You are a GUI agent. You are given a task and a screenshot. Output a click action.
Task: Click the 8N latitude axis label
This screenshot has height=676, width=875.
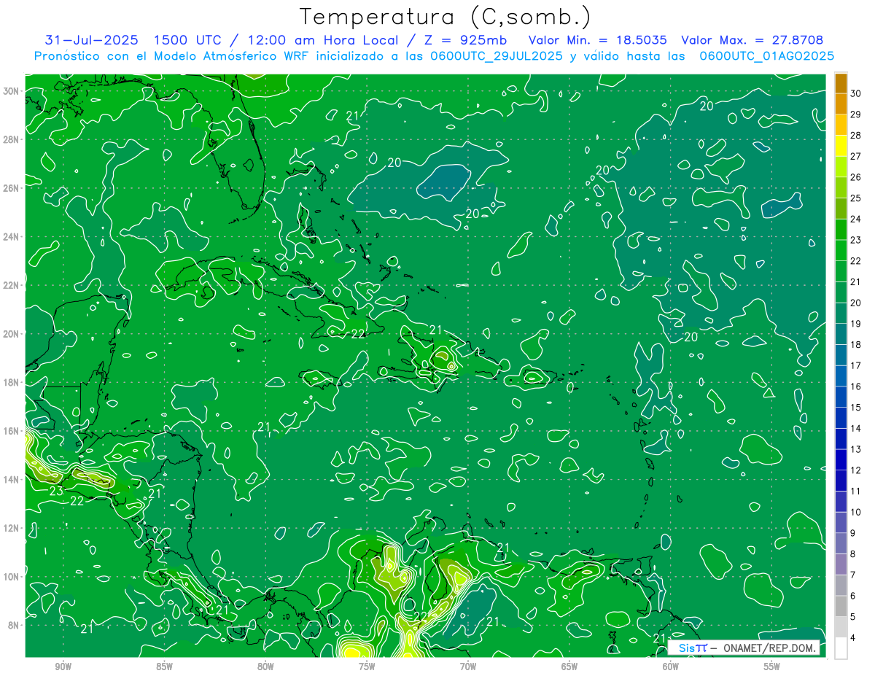click(x=13, y=625)
